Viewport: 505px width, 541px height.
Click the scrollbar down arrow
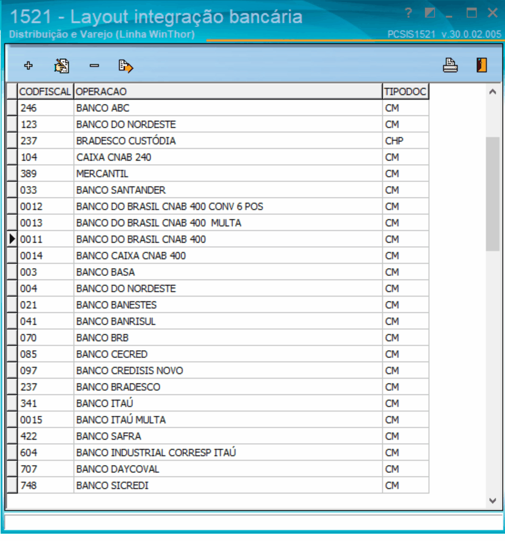coord(493,500)
